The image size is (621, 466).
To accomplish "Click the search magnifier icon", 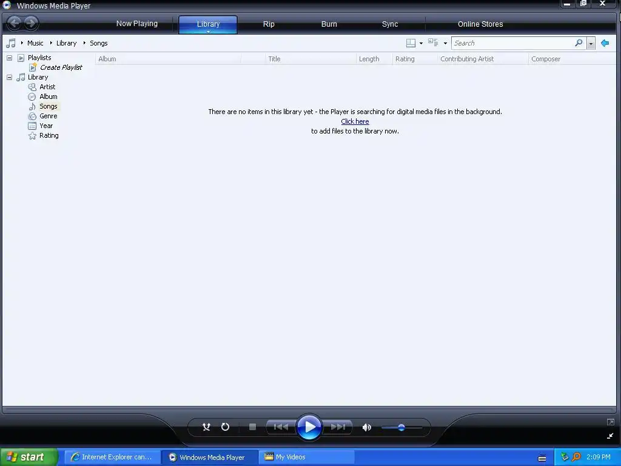I will (x=579, y=43).
